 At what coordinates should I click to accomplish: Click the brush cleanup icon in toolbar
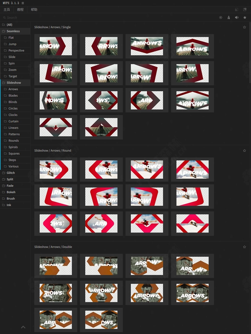click(228, 17)
